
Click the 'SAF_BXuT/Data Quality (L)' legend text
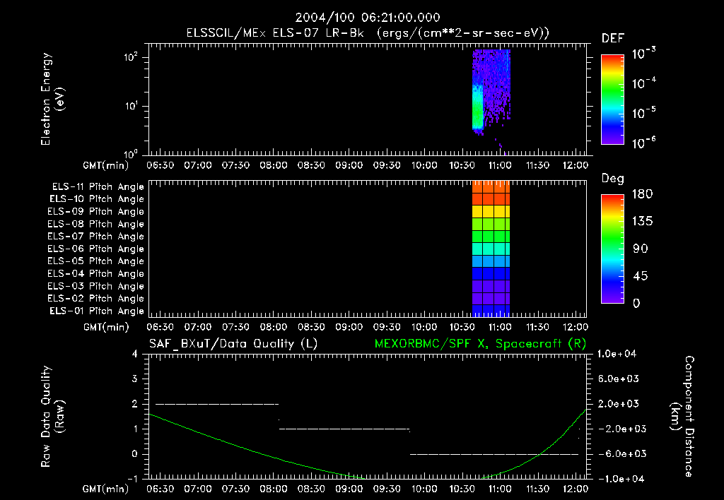[233, 344]
